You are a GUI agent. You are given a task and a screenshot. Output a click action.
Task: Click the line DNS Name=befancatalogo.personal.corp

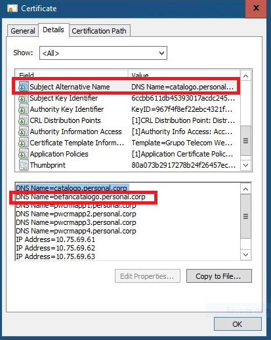click(81, 197)
